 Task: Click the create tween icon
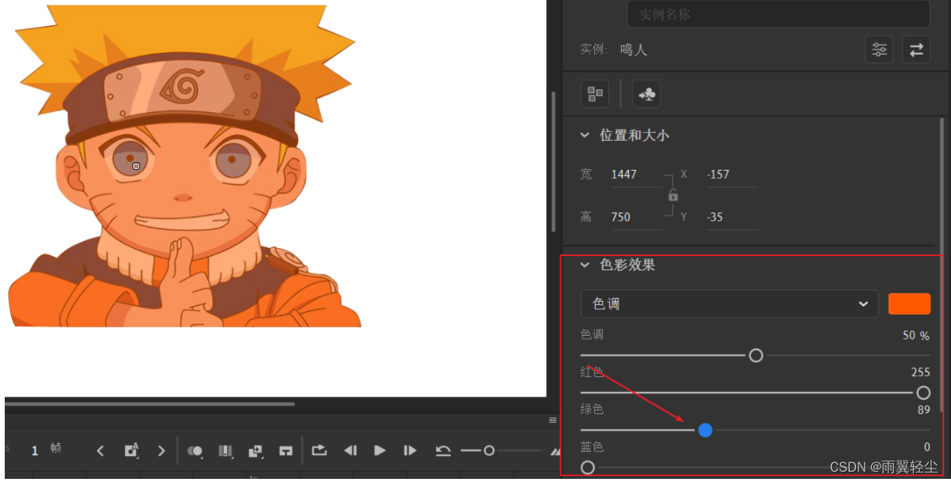point(256,451)
